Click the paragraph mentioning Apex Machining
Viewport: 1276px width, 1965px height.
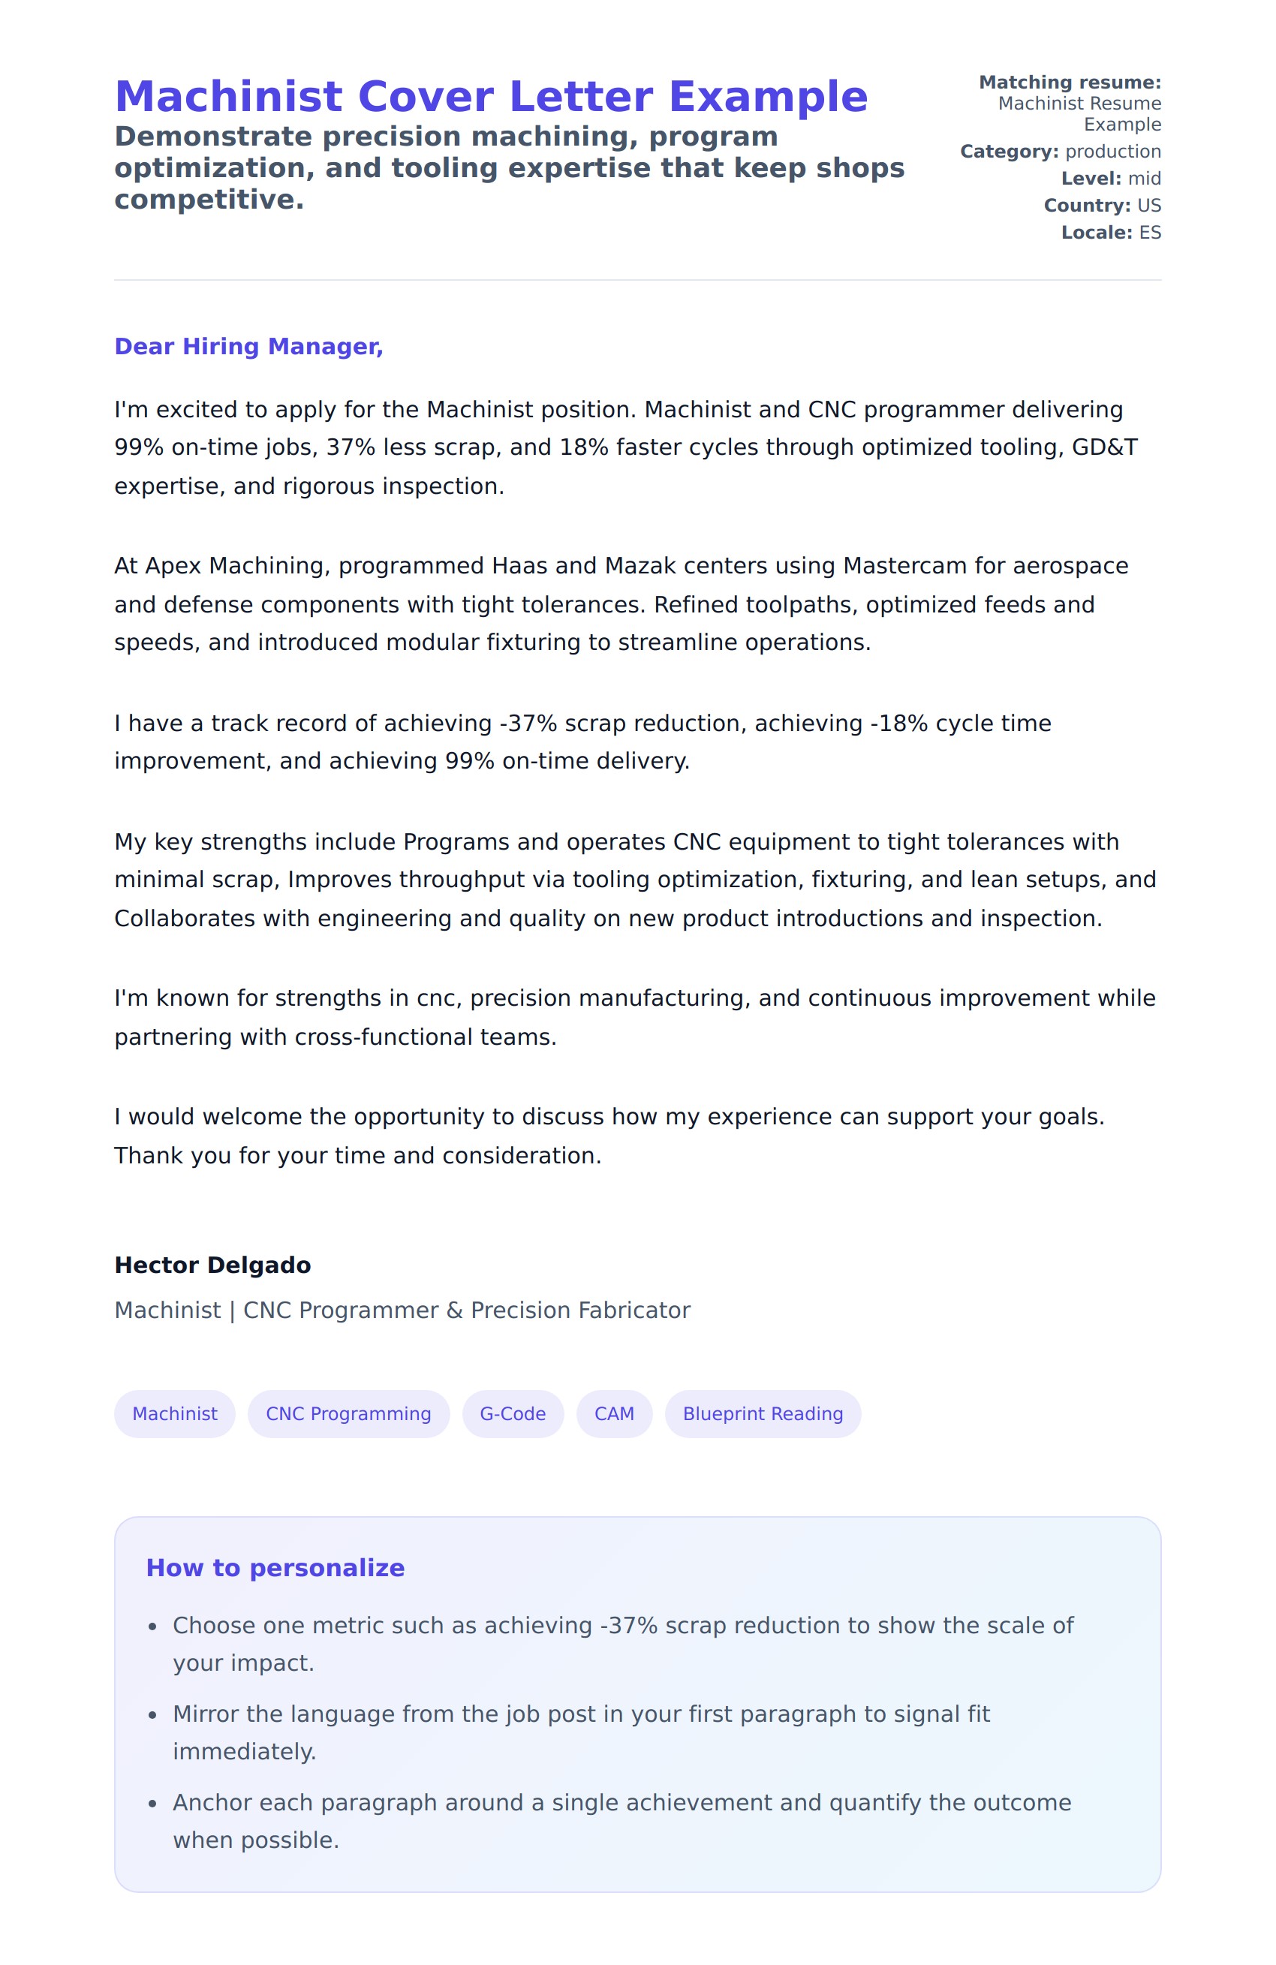coord(619,603)
